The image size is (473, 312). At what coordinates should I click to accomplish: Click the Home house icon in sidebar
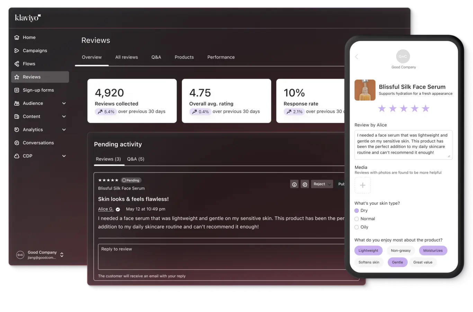coord(17,37)
